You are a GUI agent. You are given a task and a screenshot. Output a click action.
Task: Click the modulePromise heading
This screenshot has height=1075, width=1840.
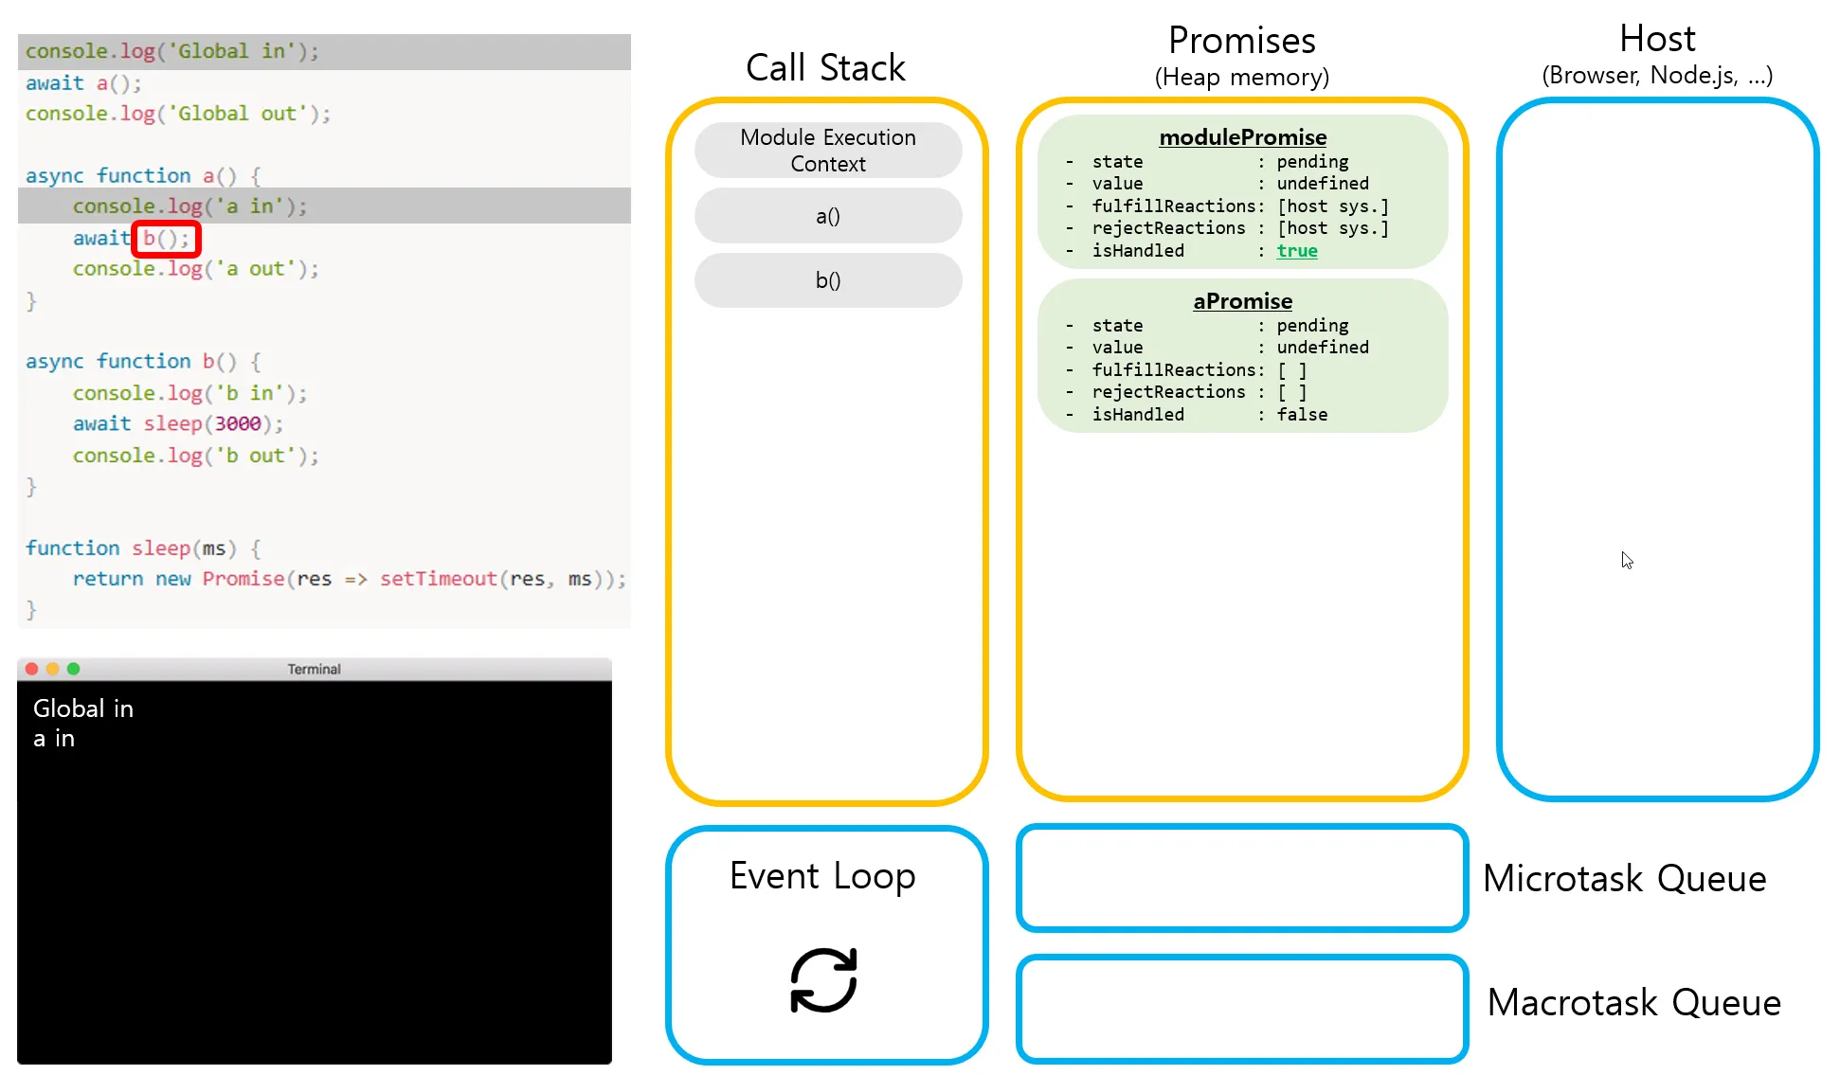point(1242,137)
